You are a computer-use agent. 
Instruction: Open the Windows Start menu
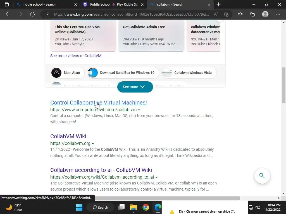[x=79, y=207]
